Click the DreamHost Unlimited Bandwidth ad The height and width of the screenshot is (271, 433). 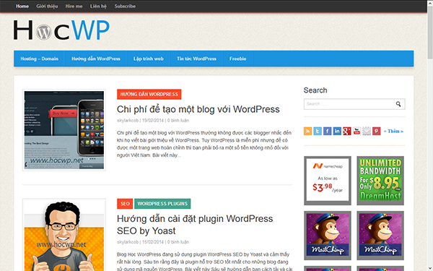(380, 181)
